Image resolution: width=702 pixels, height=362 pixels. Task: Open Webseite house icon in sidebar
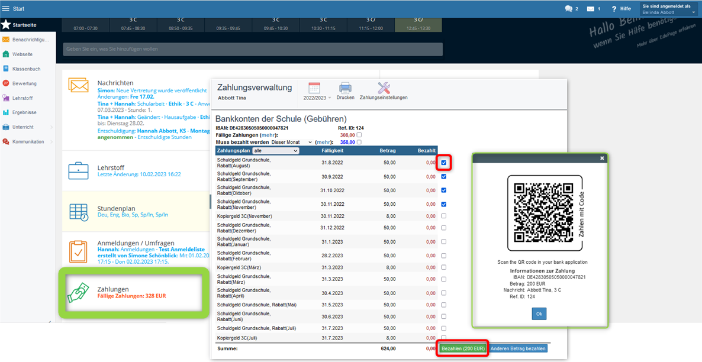click(x=6, y=54)
